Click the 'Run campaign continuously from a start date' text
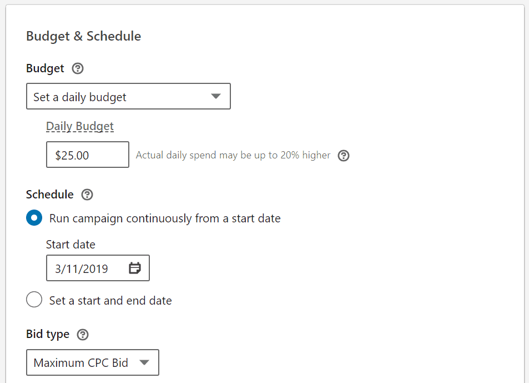The image size is (529, 383). 165,218
